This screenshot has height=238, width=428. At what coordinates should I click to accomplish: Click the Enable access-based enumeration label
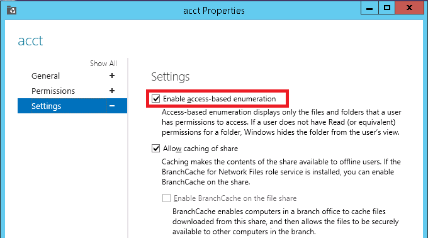[x=220, y=99]
